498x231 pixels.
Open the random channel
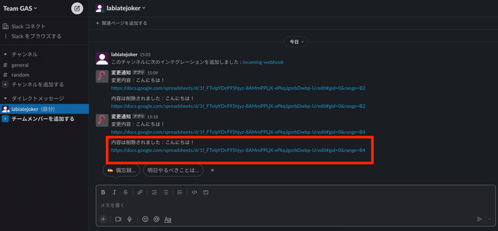[x=21, y=75]
